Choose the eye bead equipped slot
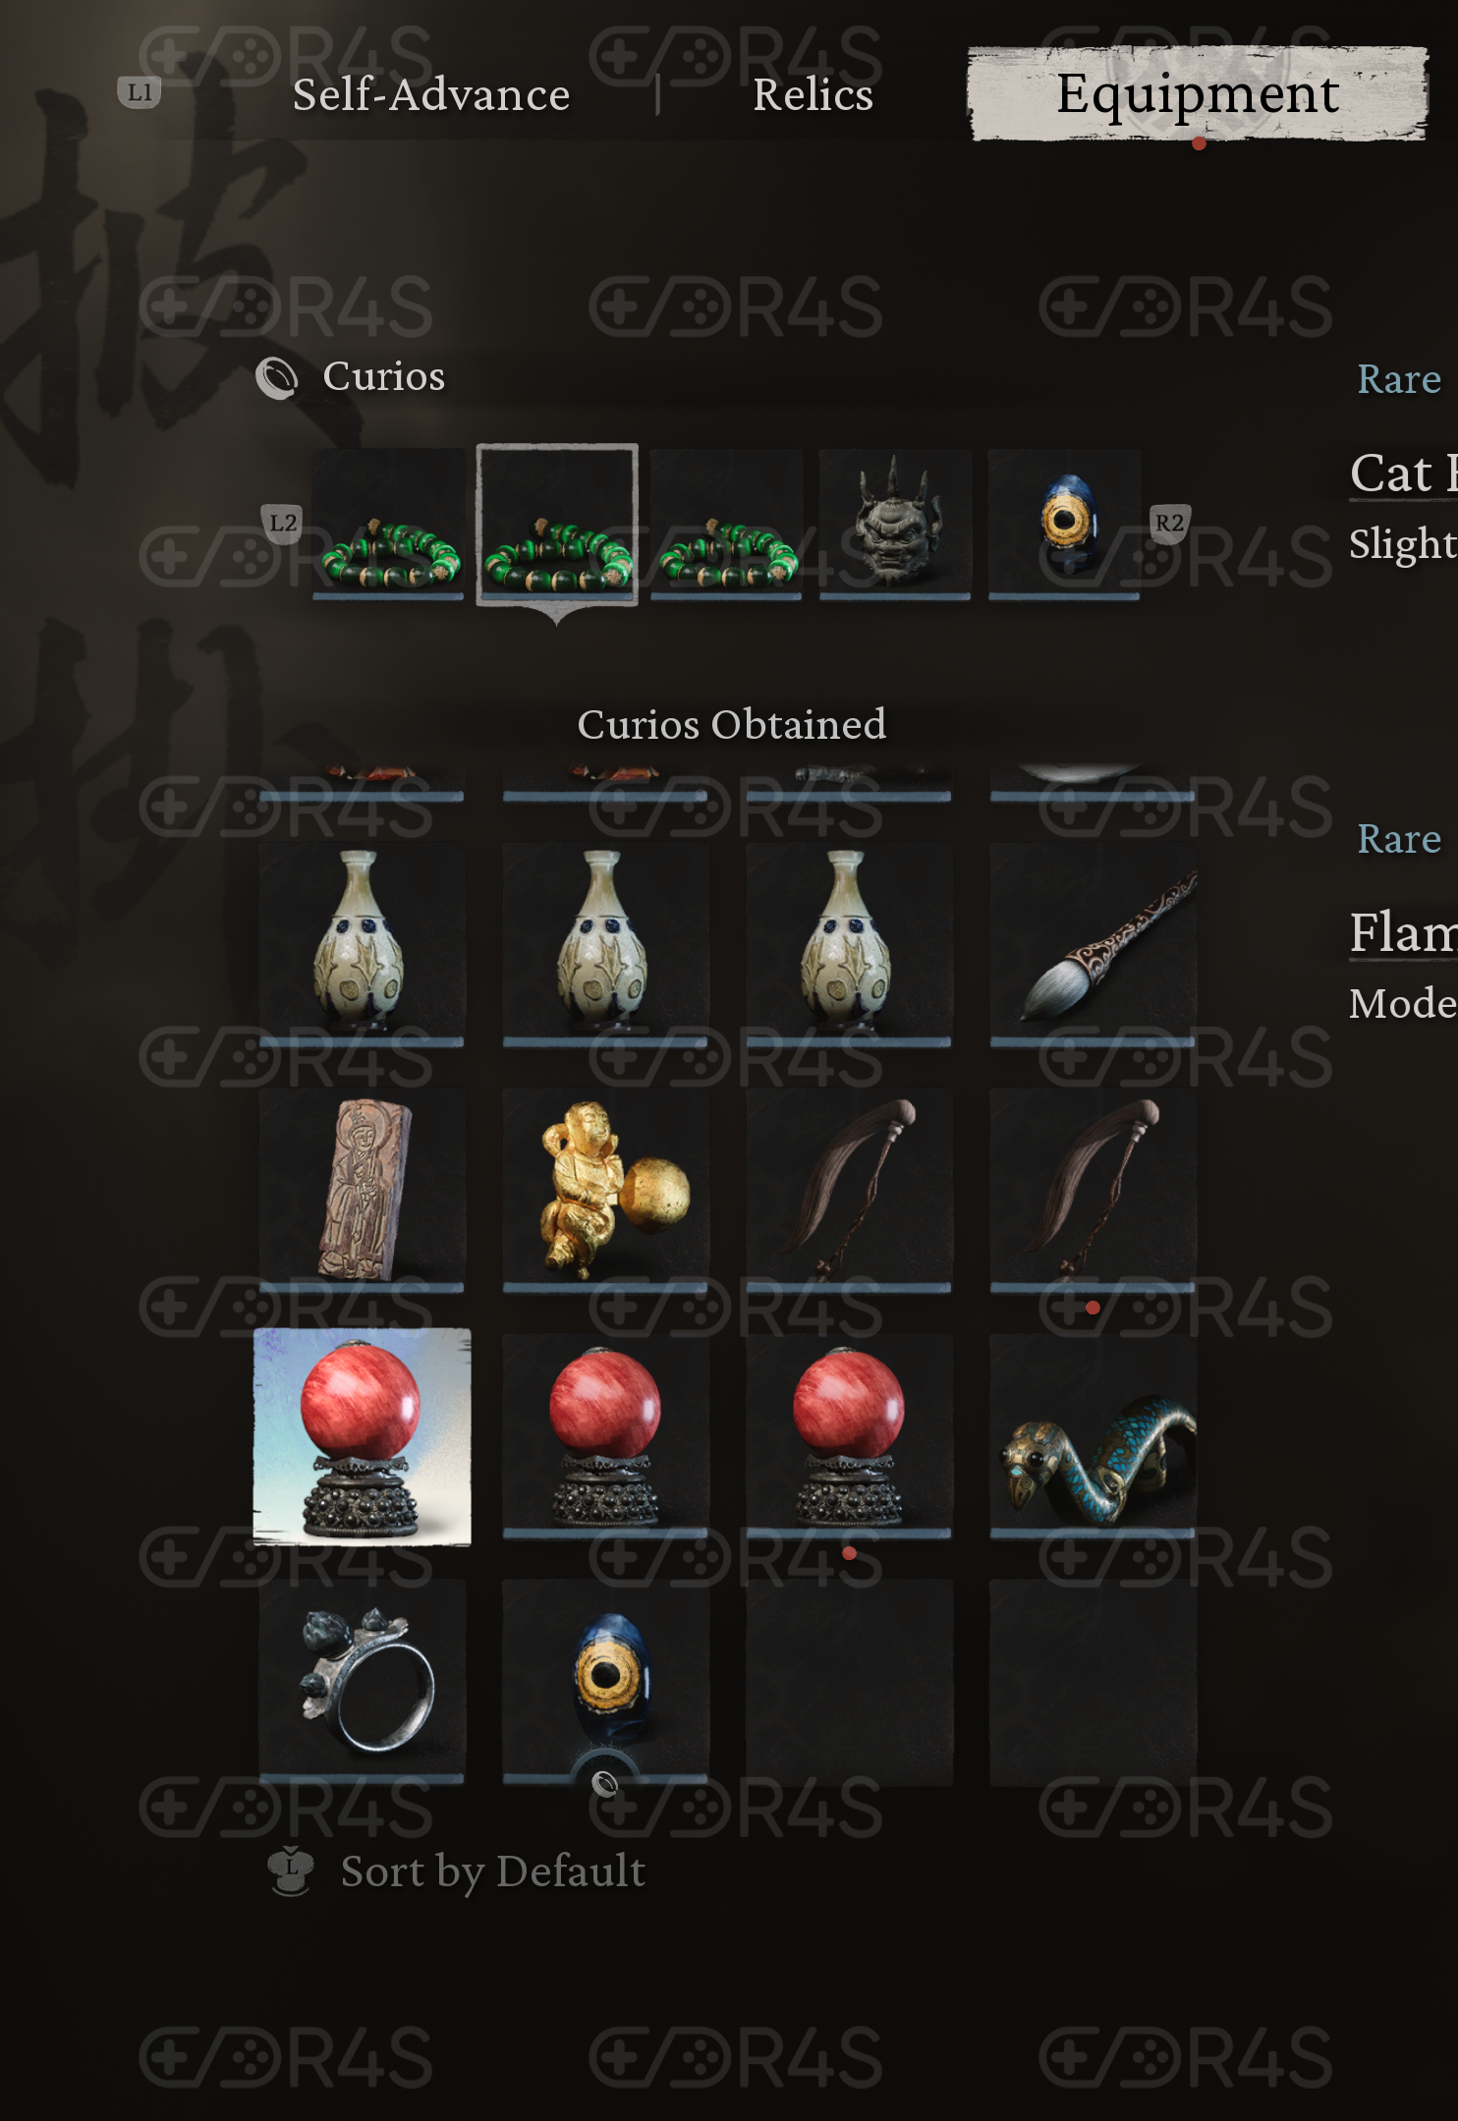The width and height of the screenshot is (1458, 2121). pos(1064,524)
